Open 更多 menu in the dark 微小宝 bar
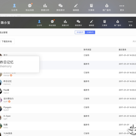 click(131, 23)
